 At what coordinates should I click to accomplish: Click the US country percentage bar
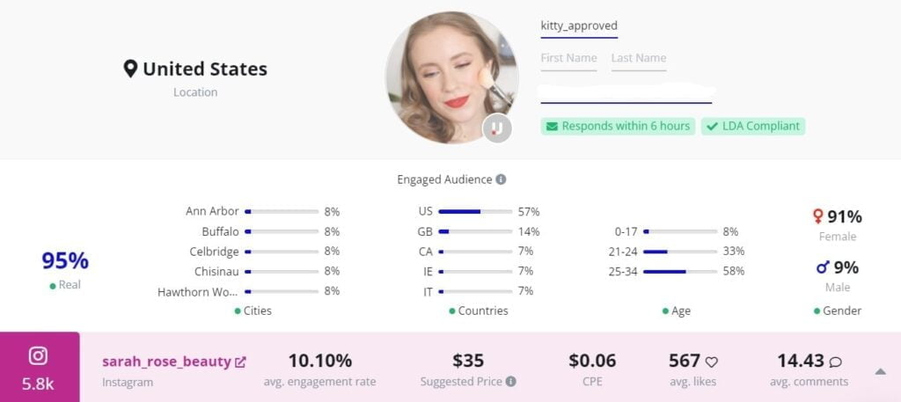[x=475, y=212]
